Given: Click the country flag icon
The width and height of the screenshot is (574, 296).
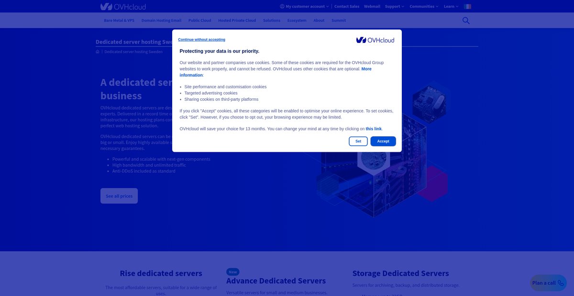Looking at the screenshot, I should [x=467, y=7].
